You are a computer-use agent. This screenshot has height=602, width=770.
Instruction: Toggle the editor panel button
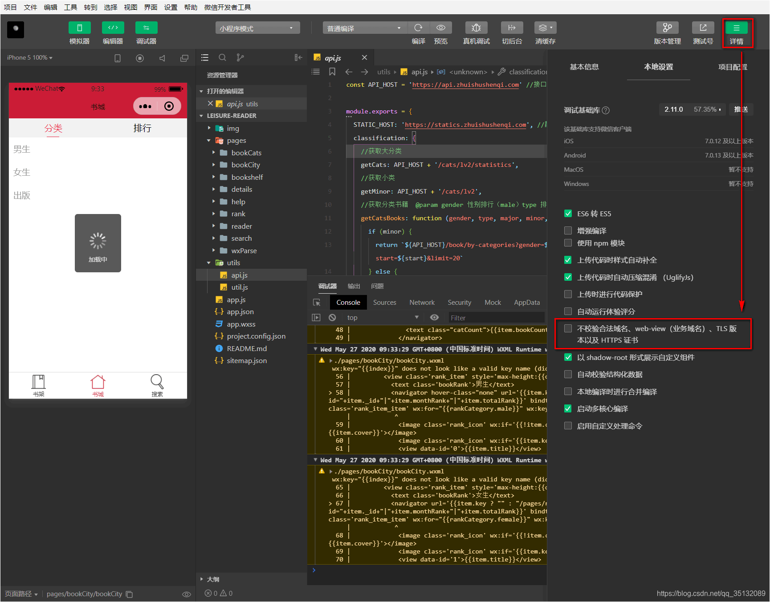point(113,28)
